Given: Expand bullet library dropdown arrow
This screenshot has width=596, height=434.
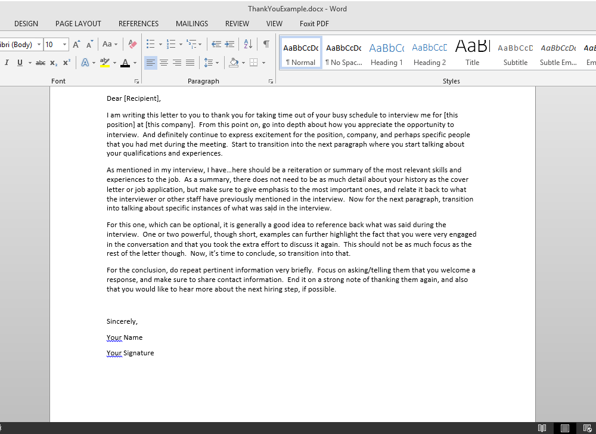Looking at the screenshot, I should (x=160, y=45).
